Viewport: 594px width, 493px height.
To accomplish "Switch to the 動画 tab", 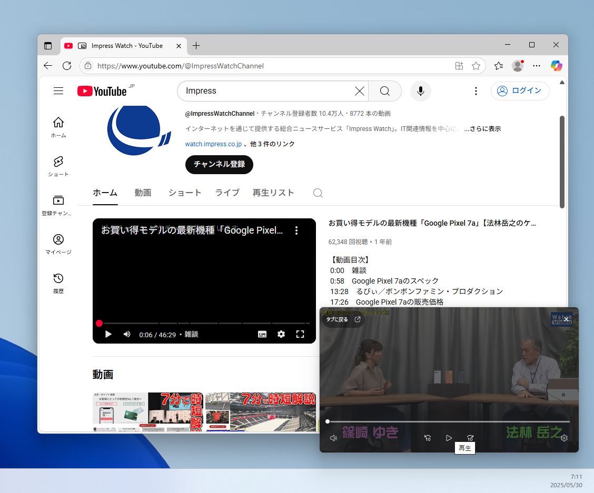I will click(143, 193).
